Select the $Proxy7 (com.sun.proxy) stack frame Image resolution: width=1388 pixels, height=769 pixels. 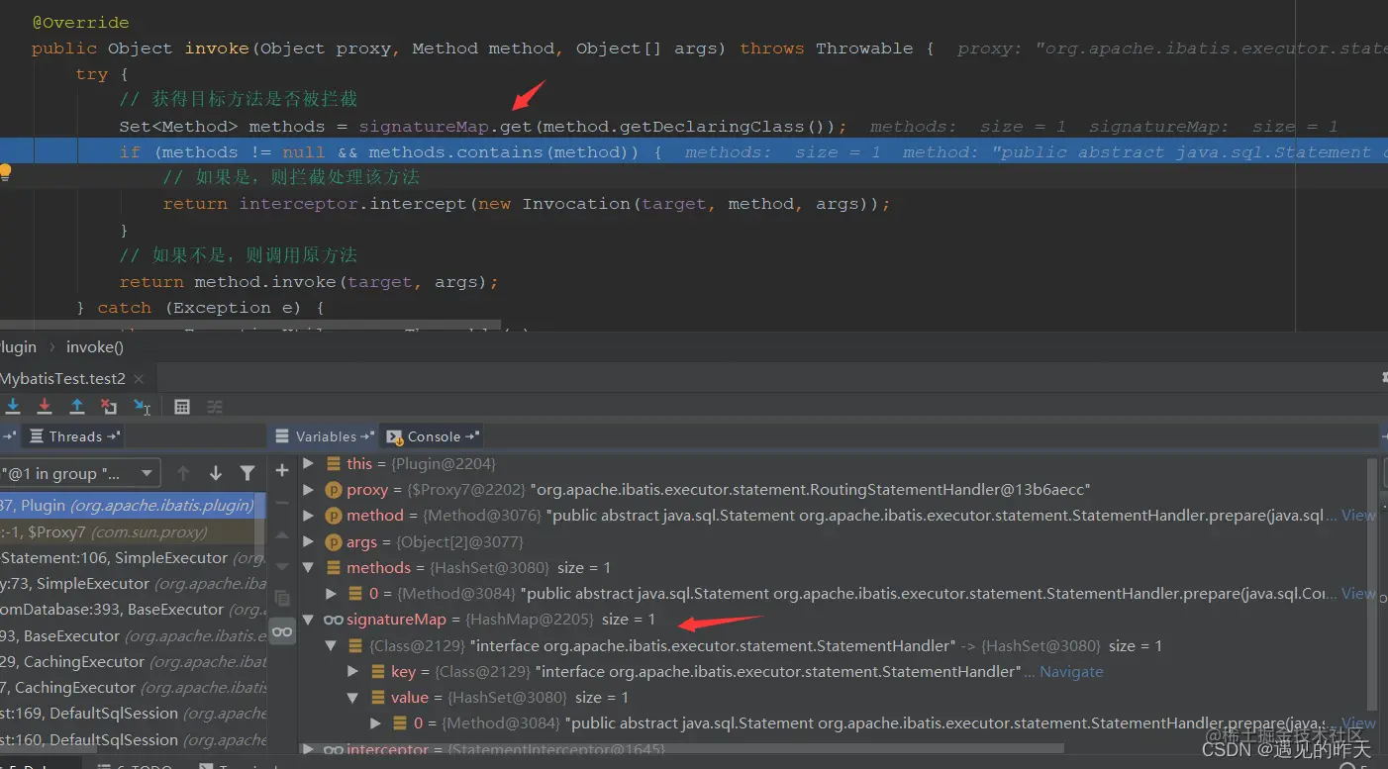point(129,531)
